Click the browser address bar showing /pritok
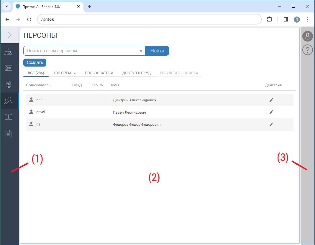 tap(149, 19)
